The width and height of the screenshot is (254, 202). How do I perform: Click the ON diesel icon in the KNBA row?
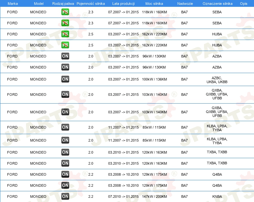tap(65, 196)
